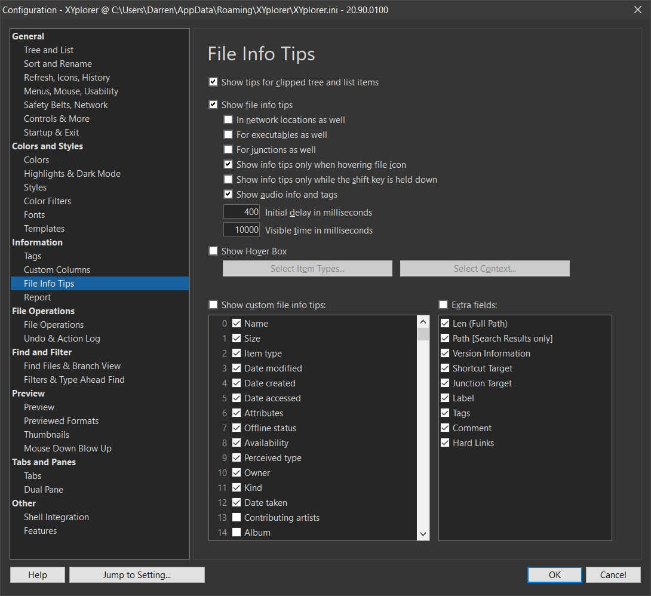Select Dual Pane settings
This screenshot has width=651, height=596.
pyautogui.click(x=44, y=489)
